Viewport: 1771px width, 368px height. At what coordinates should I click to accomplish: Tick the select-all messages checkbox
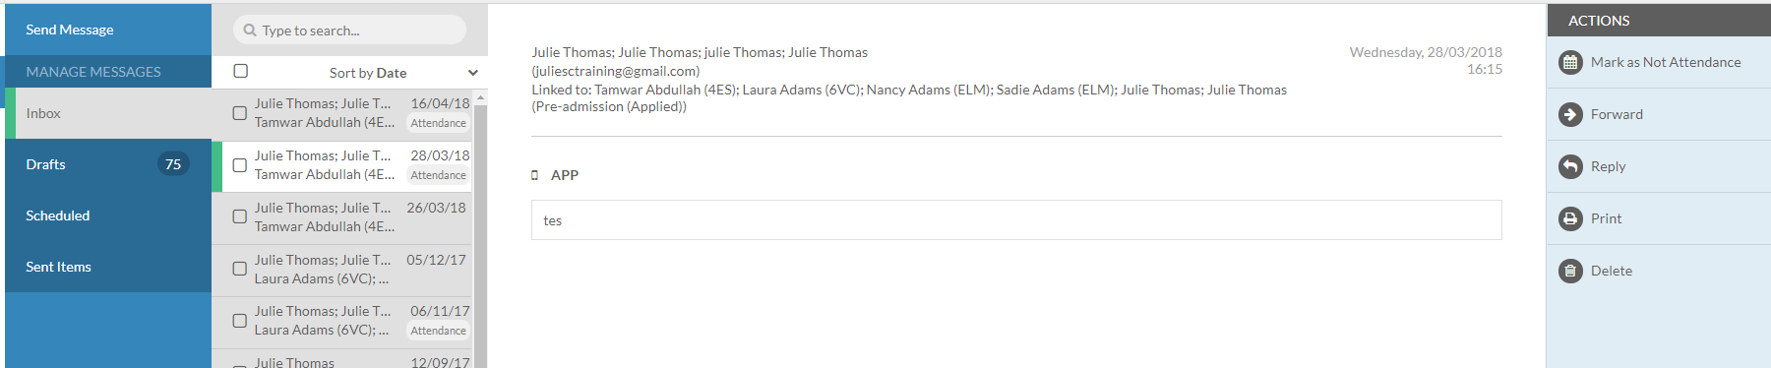[x=240, y=71]
